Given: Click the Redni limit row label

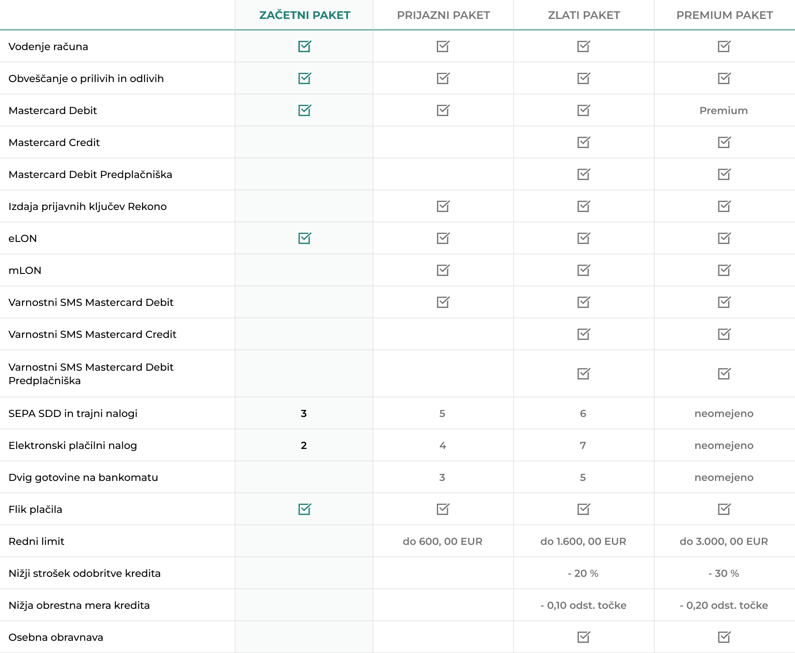Looking at the screenshot, I should [x=37, y=542].
